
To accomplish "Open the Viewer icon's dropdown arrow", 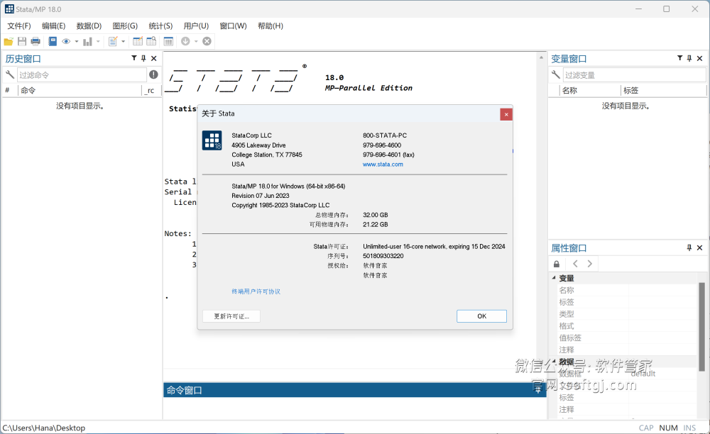I will coord(77,42).
